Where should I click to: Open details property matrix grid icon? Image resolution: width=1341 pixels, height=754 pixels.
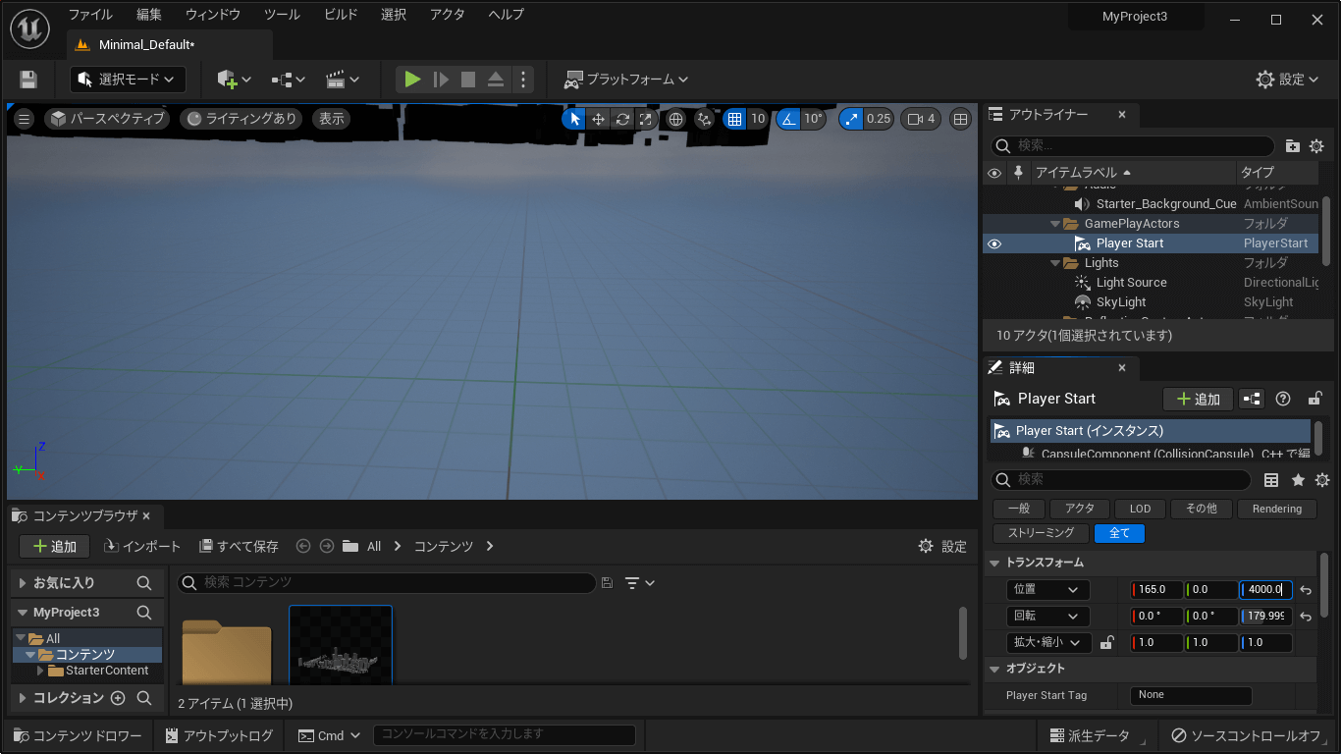1271,480
